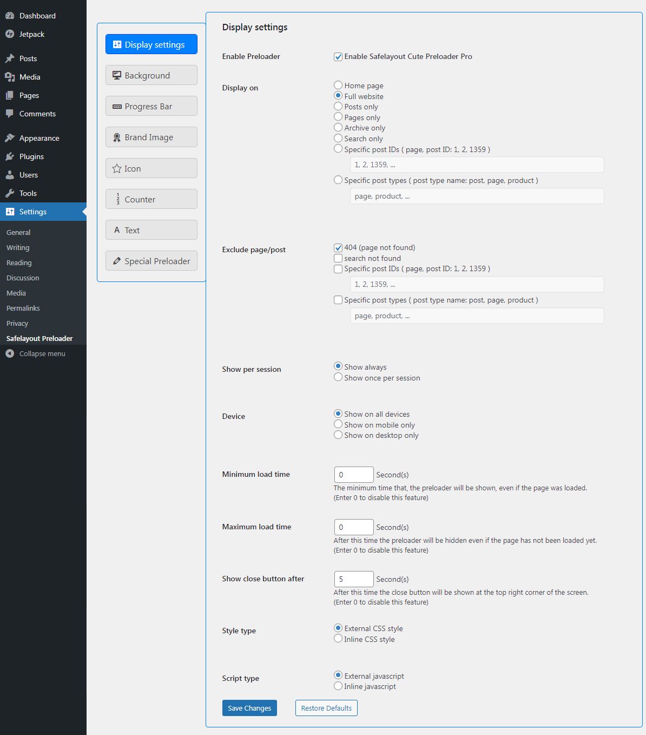Click Exclude post types text field
Screen dimensions: 646x735
click(477, 316)
